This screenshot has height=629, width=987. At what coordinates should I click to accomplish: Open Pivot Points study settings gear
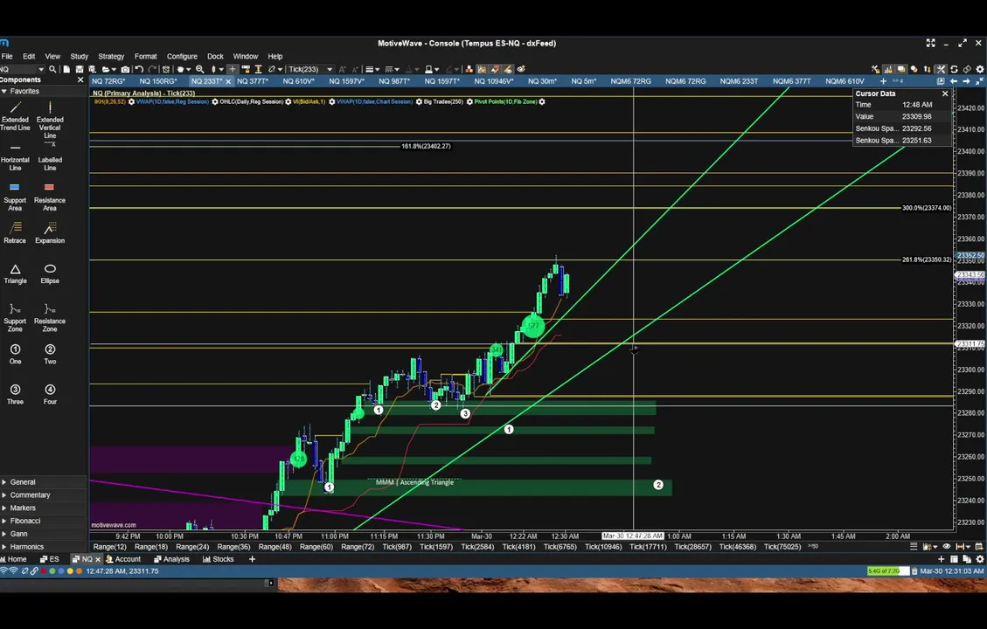coord(542,102)
